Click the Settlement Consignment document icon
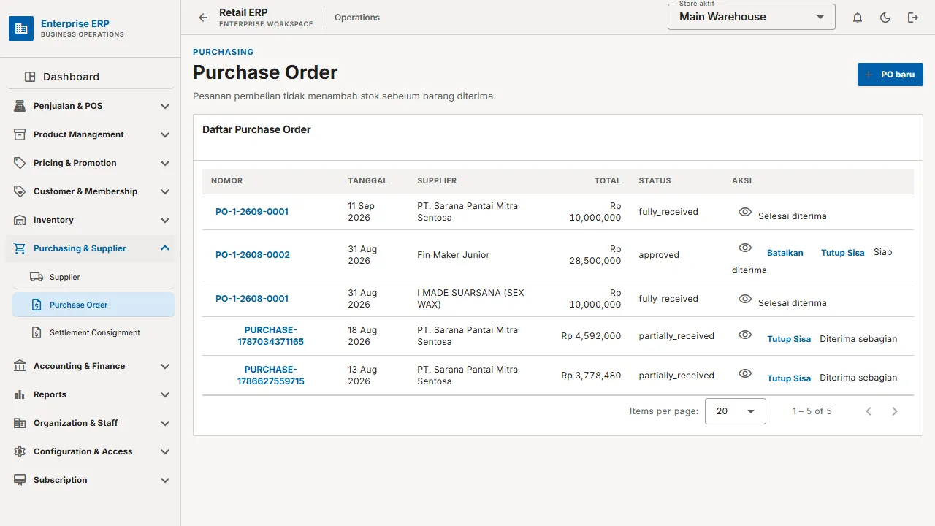This screenshot has height=526, width=935. [x=37, y=332]
